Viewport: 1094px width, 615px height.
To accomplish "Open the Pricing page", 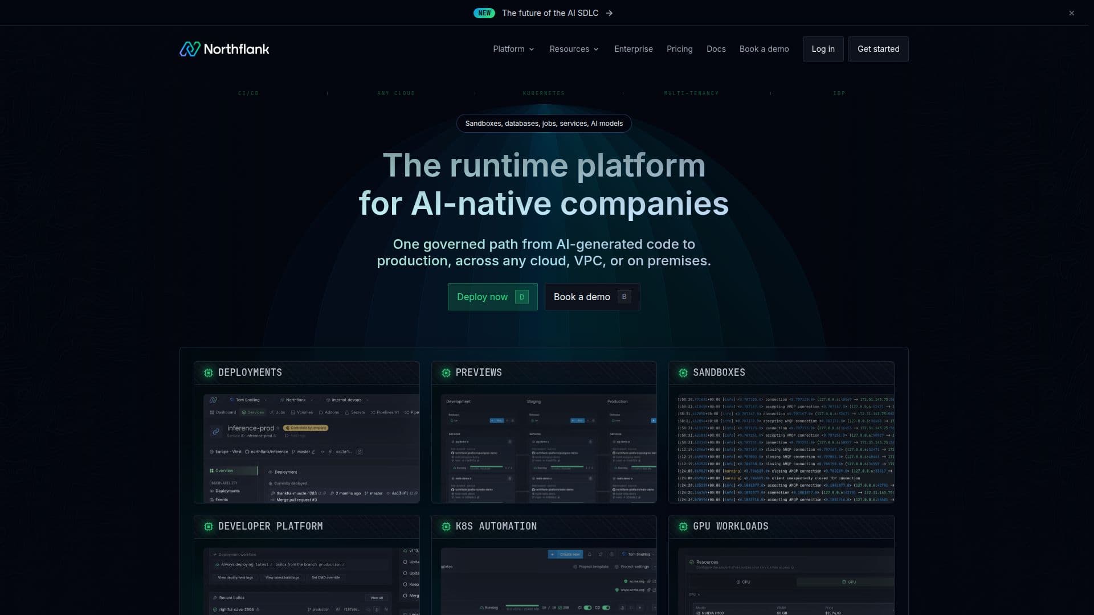I will (680, 49).
